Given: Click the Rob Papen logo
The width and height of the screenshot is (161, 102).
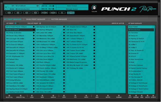Looking at the screenshot, I should [148, 9].
